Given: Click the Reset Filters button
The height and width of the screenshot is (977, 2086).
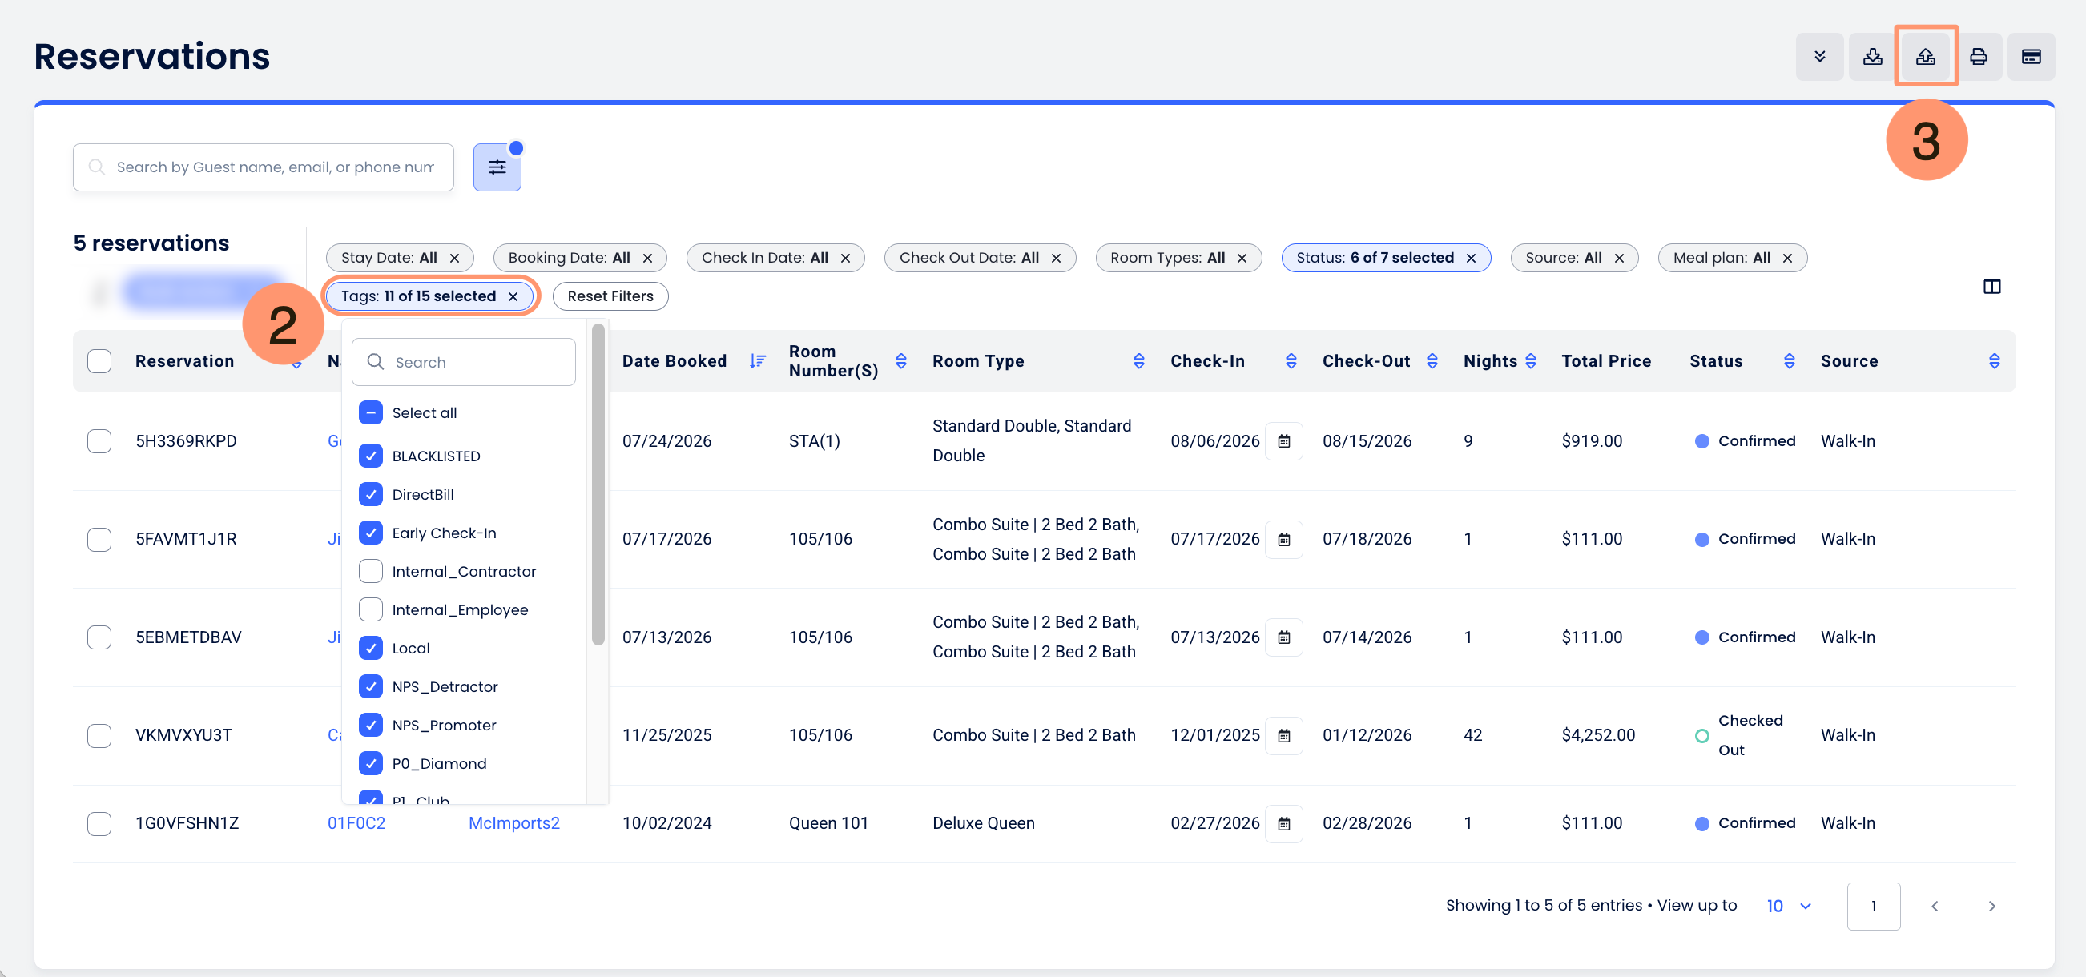Looking at the screenshot, I should tap(610, 296).
